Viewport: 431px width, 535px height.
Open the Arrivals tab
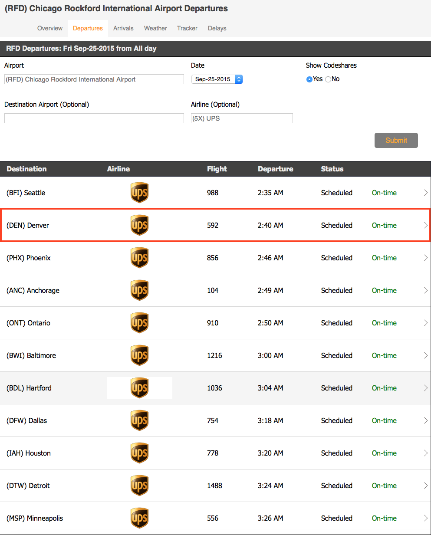coord(123,28)
